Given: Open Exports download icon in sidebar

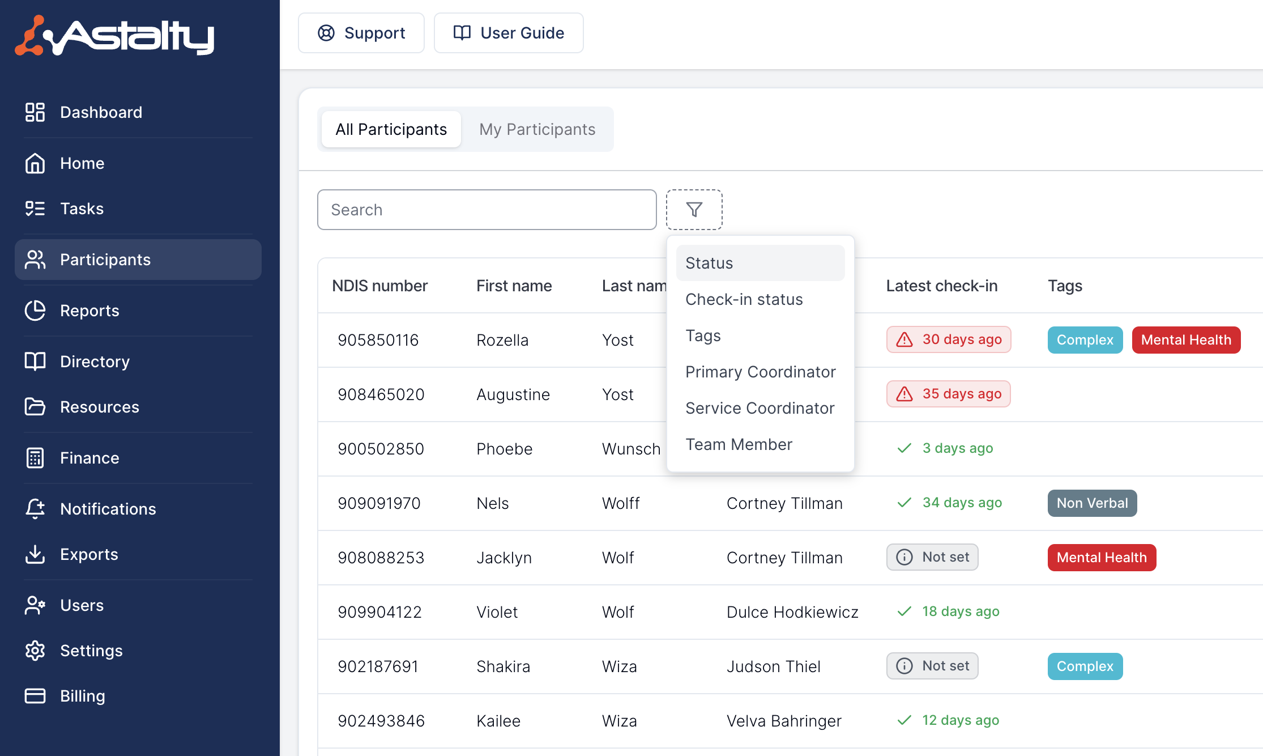Looking at the screenshot, I should pos(35,554).
